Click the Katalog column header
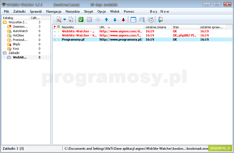234x153 pixels. [16, 18]
